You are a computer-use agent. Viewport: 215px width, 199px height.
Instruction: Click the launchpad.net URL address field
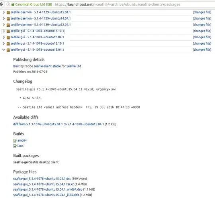tap(117, 4)
